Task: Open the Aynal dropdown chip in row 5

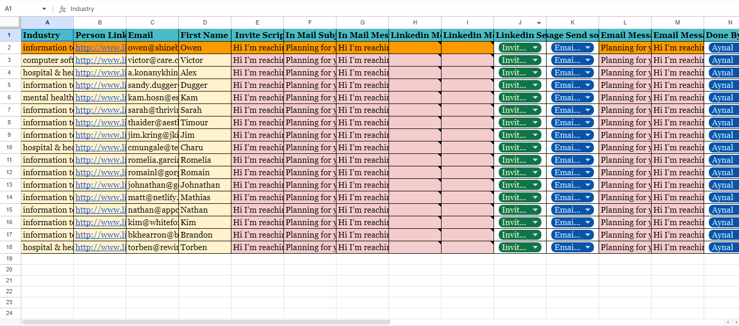Action: (723, 85)
